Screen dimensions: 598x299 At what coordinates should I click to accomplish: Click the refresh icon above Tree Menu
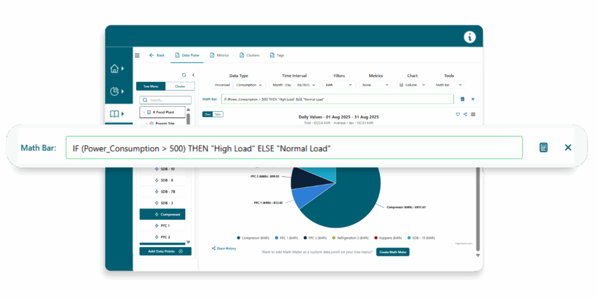point(184,75)
